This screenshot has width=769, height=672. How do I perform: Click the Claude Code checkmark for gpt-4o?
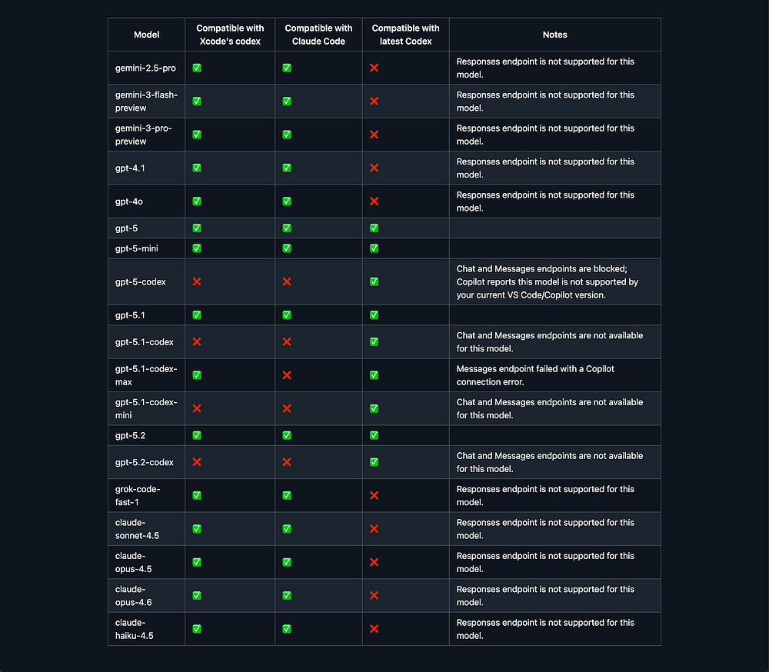point(287,201)
